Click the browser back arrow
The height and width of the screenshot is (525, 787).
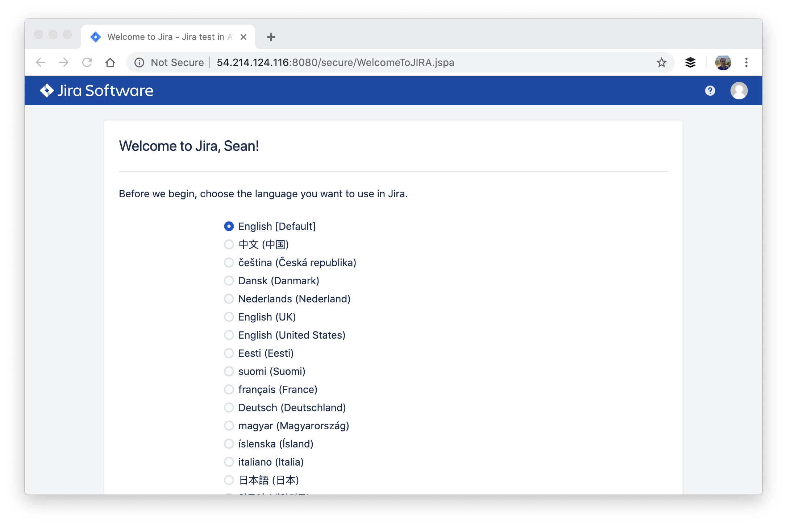pos(41,62)
